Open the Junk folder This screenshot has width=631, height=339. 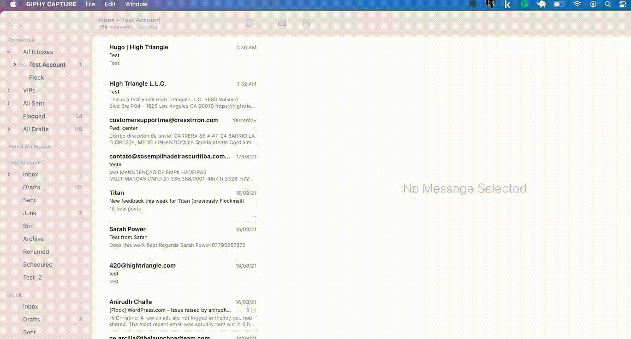pos(30,213)
